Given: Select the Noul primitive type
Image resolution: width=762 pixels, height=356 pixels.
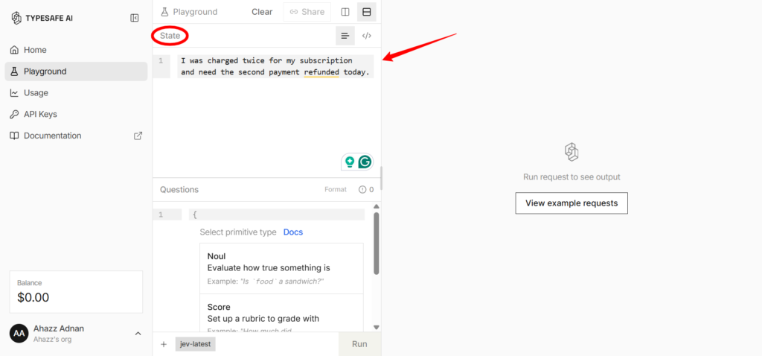Looking at the screenshot, I should tap(281, 268).
